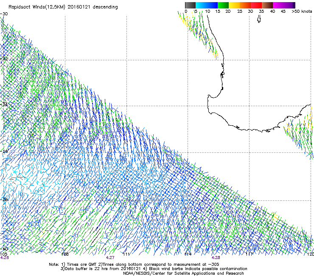Image resolution: width=314 pixels, height=276 pixels.
Task: Click the '114' longitude axis label
Action: click(188, 254)
